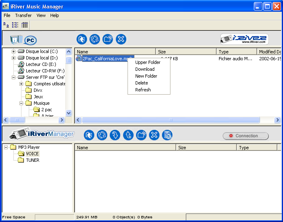
Task: Click iRiverManager refresh icon
Action: (102, 135)
